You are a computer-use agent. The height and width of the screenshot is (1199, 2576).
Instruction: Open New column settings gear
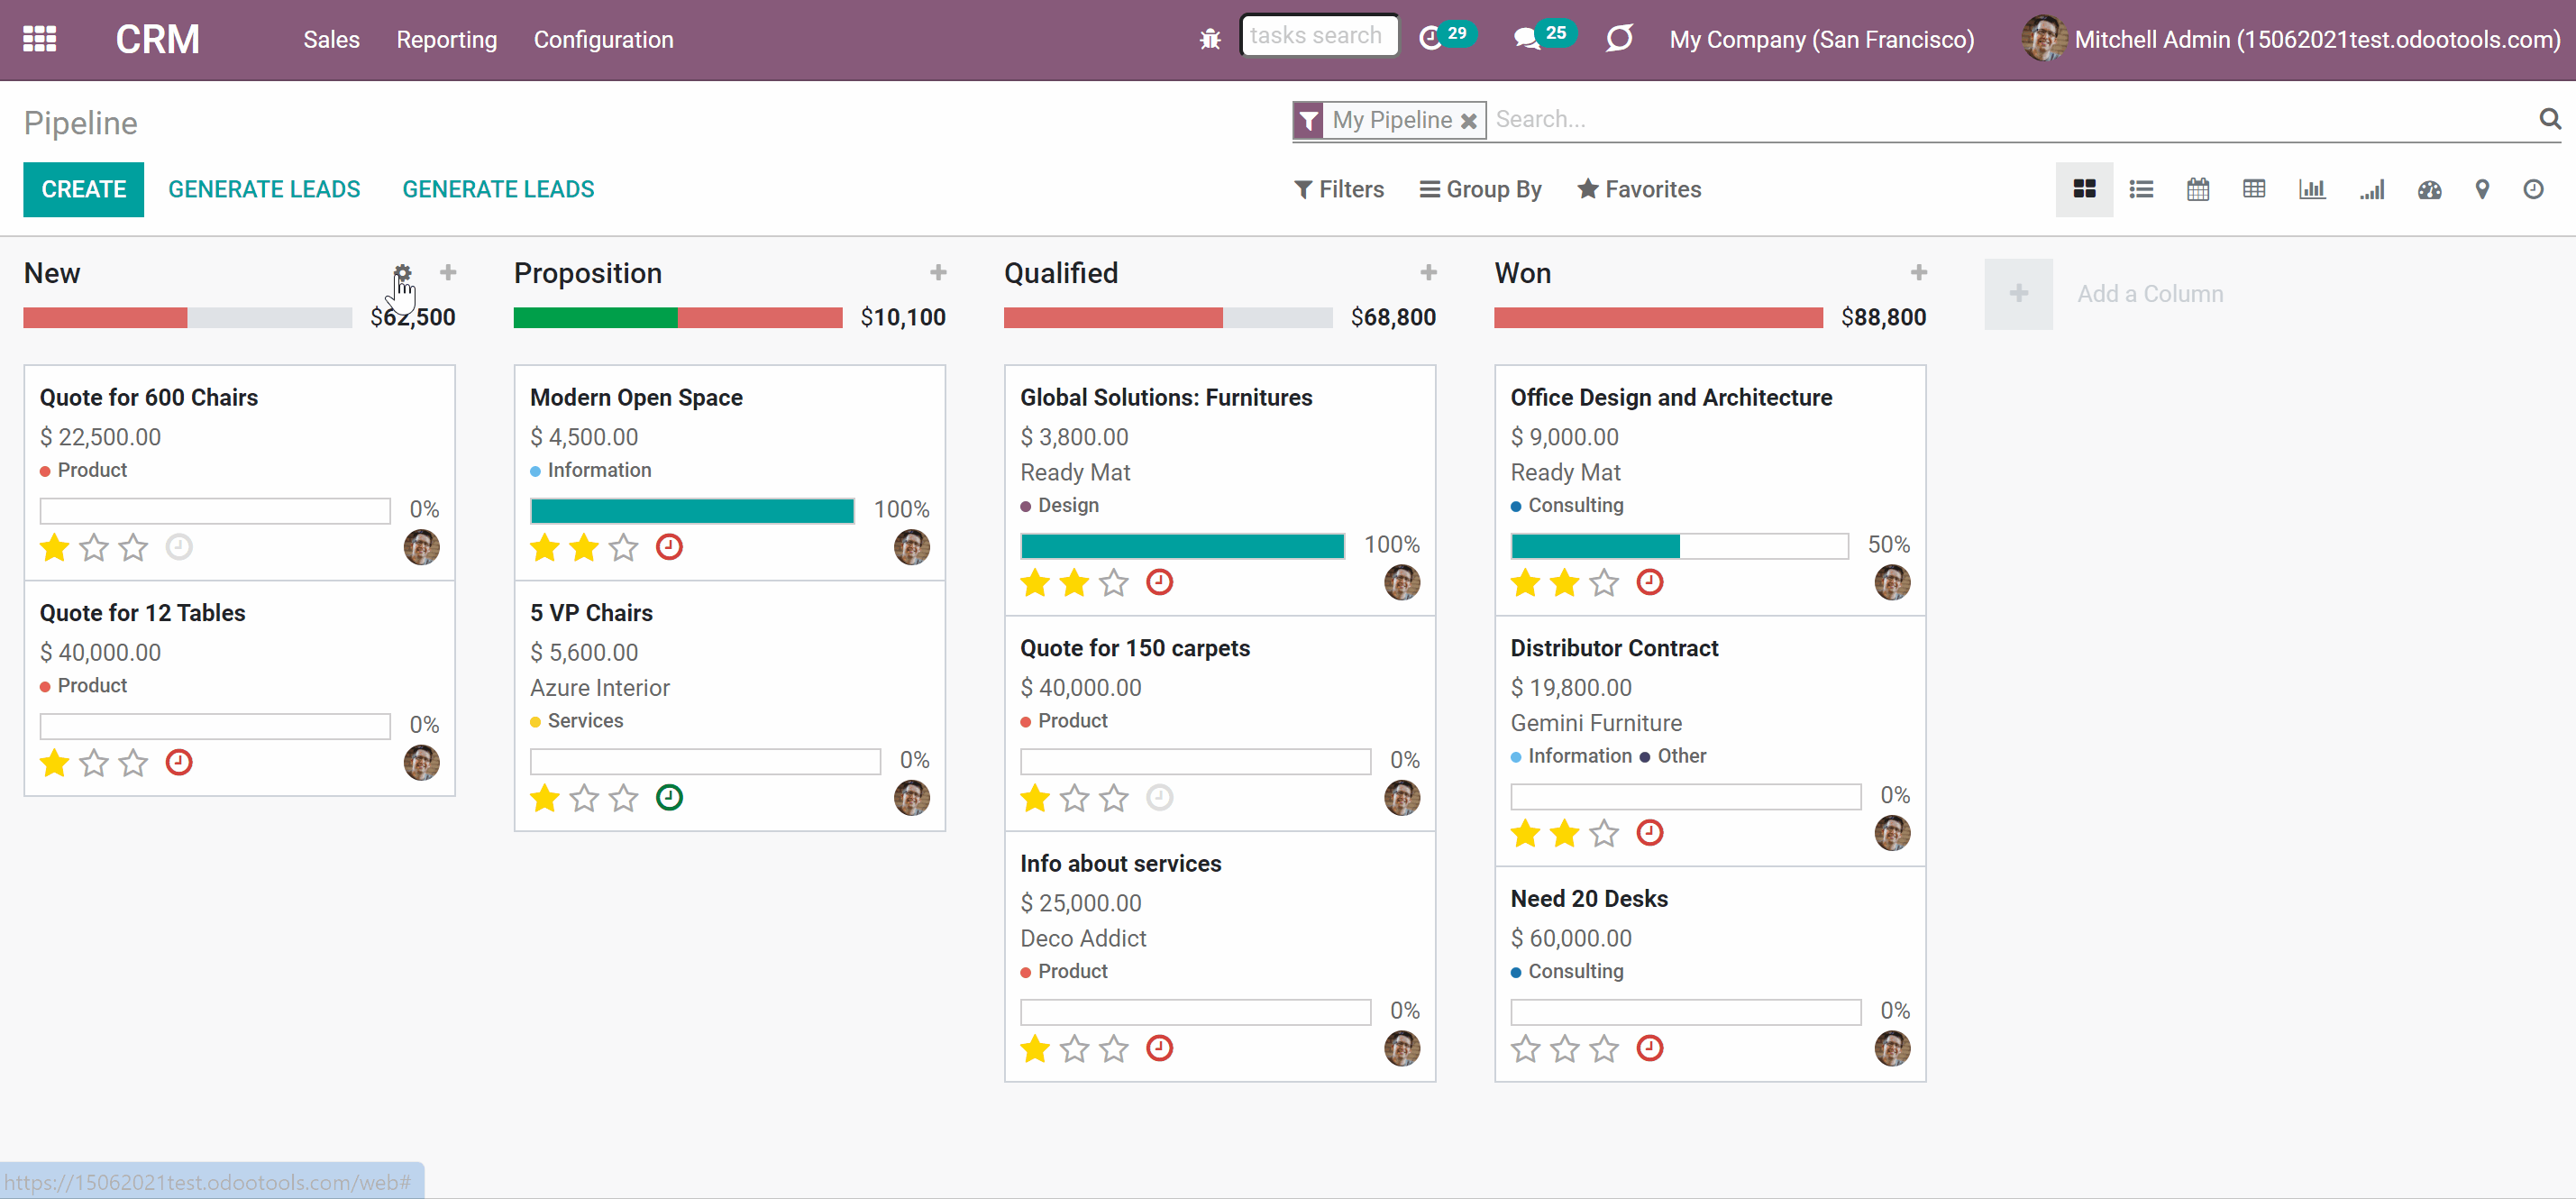click(402, 273)
